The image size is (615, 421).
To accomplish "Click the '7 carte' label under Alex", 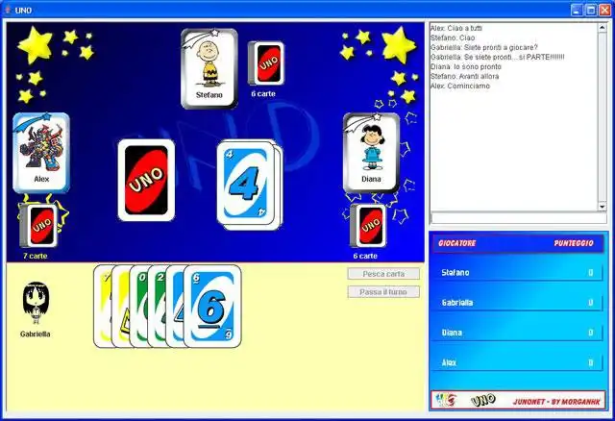I will [x=35, y=256].
